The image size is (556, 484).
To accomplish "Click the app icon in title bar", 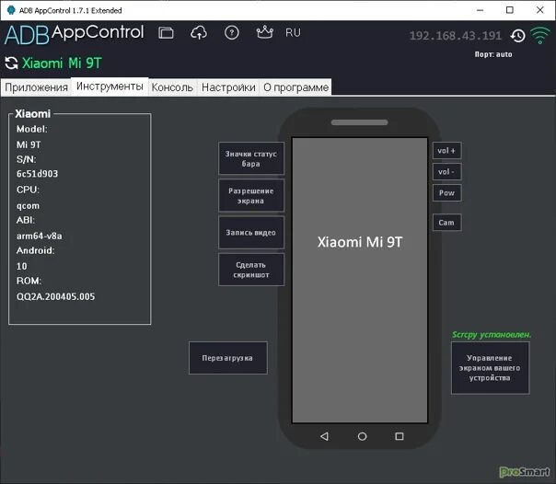I will [11, 10].
